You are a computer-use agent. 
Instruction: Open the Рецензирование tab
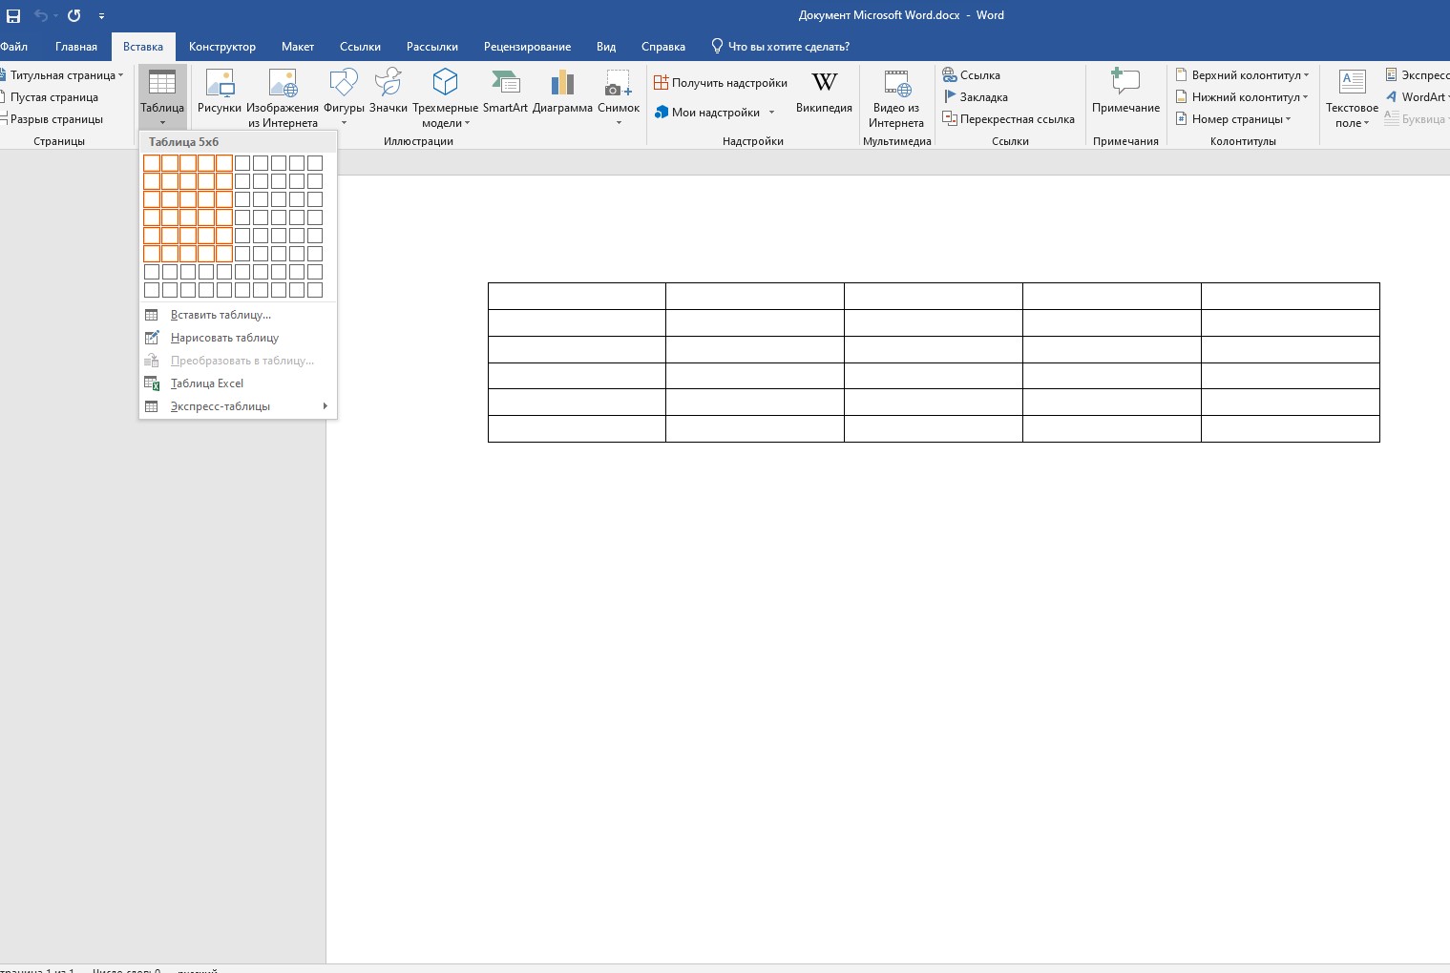click(527, 47)
